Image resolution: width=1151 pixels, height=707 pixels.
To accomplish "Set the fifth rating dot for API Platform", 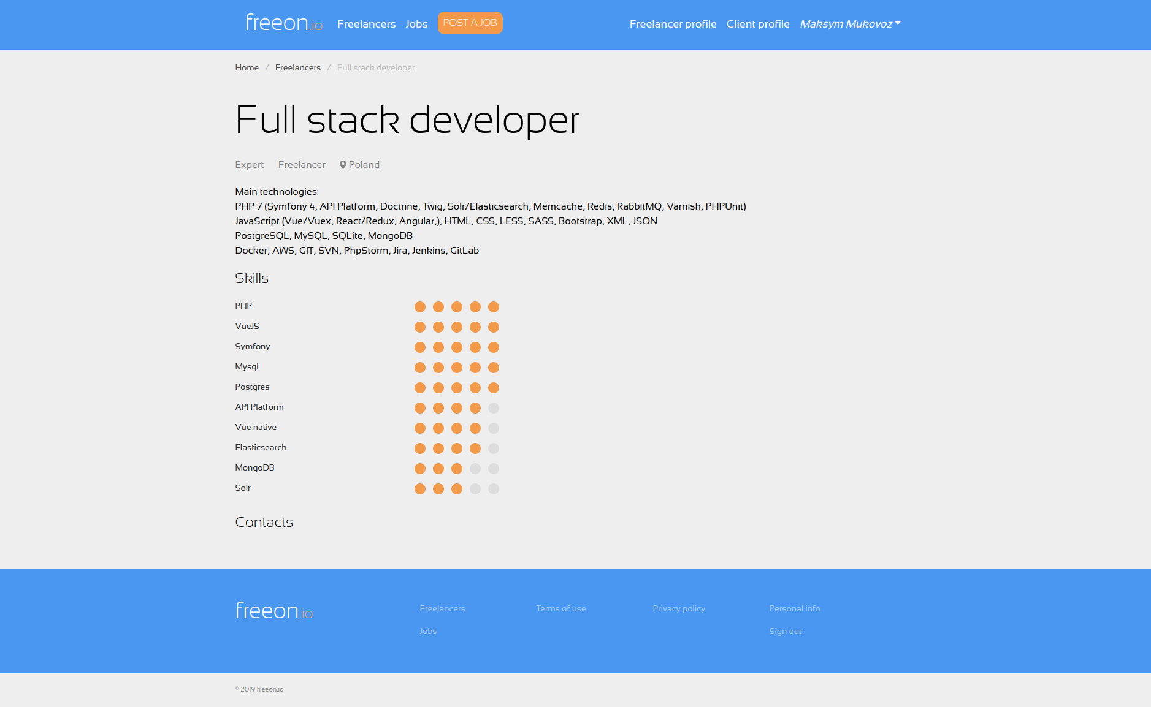I will 494,408.
